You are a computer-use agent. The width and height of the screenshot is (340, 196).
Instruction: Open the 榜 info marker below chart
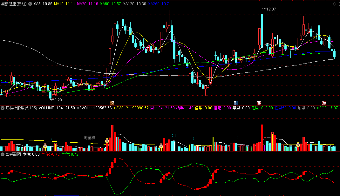coord(112,103)
